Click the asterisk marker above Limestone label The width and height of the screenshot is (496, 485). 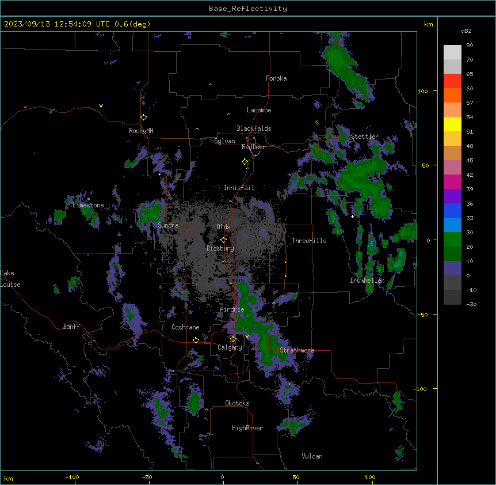coord(88,199)
